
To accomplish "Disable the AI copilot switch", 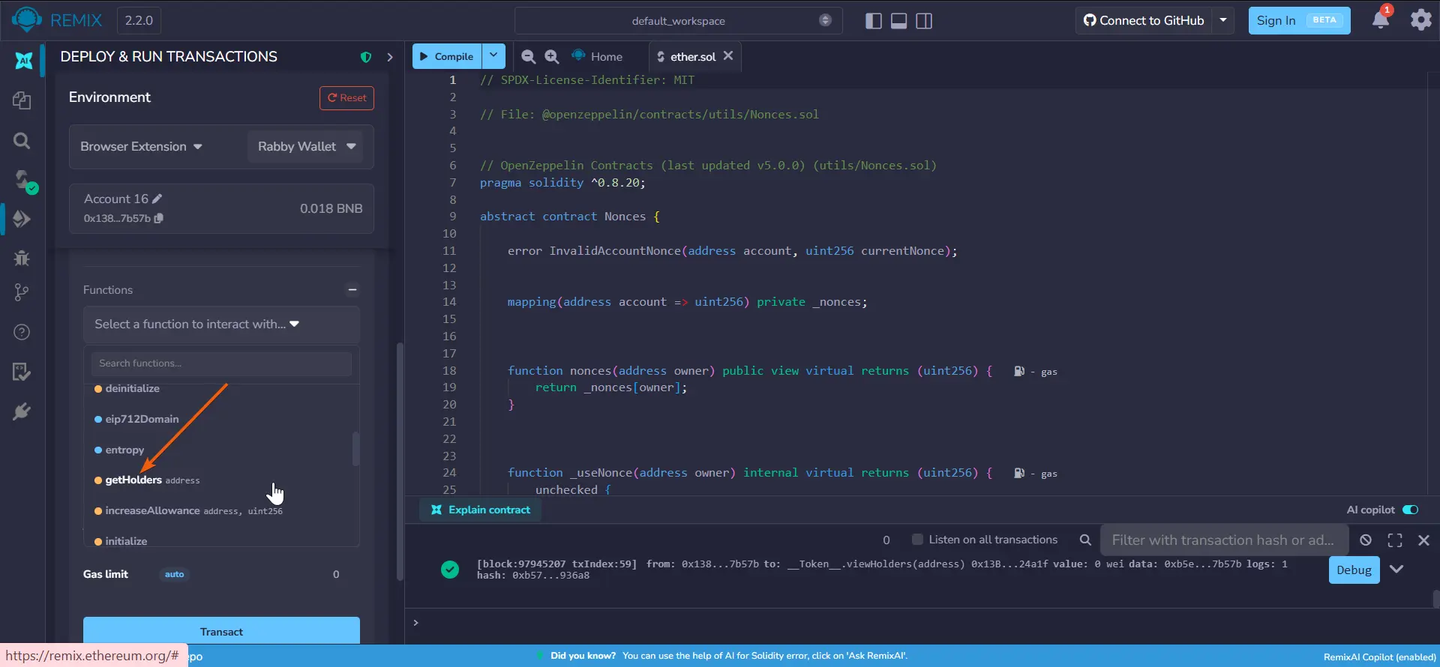I will 1411,510.
